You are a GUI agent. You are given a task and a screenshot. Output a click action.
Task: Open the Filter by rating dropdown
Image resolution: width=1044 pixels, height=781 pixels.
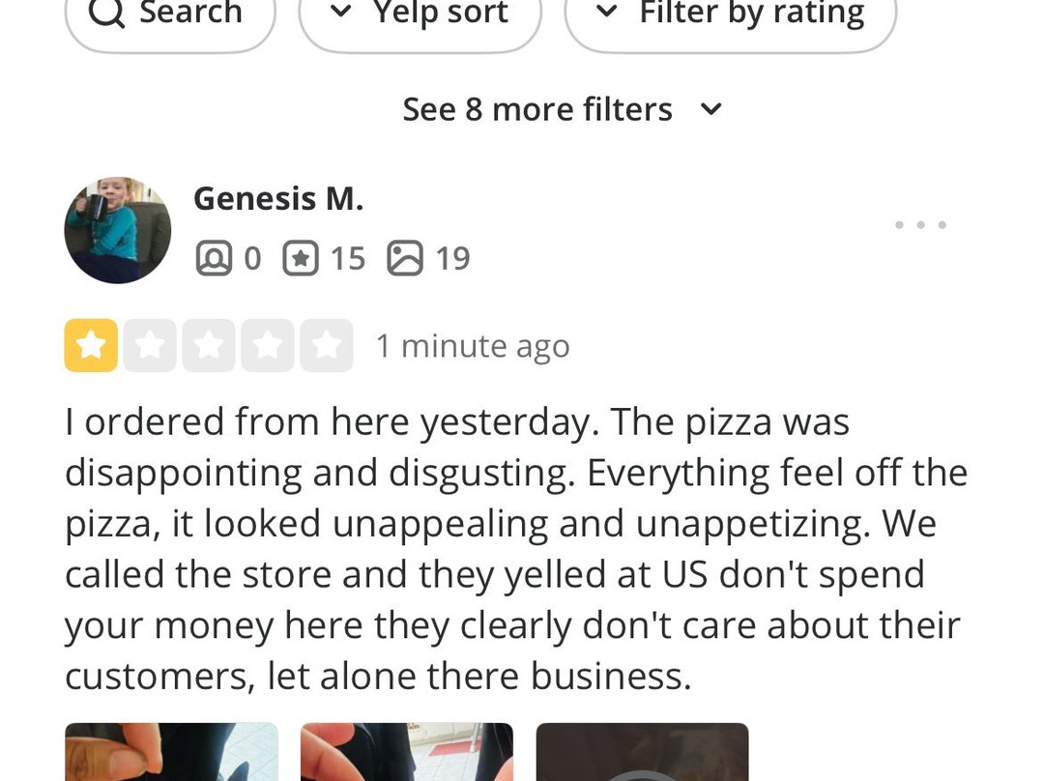tap(731, 14)
